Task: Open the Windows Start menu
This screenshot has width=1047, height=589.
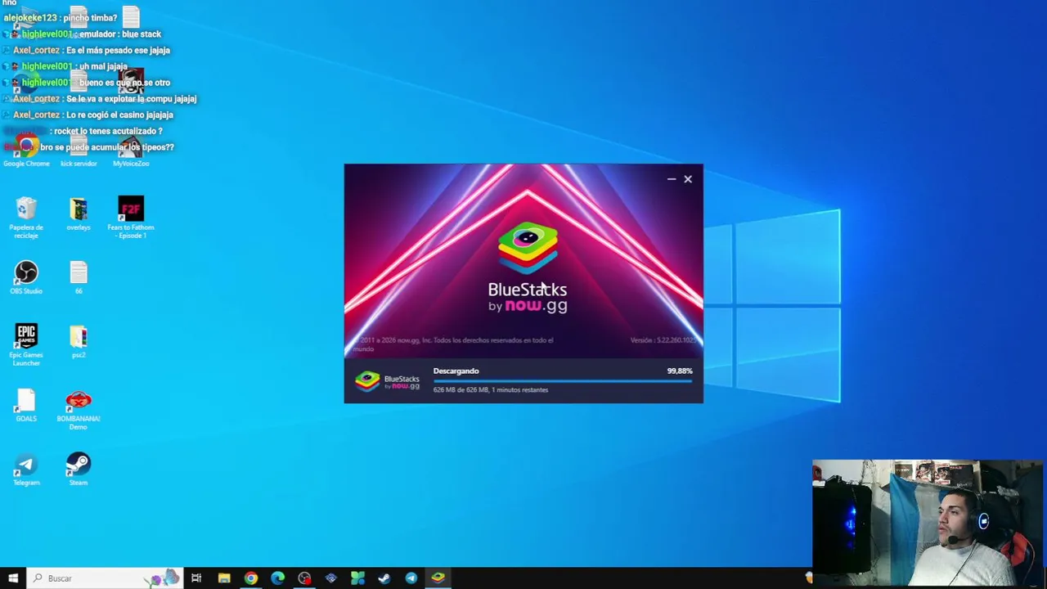Action: 12,578
